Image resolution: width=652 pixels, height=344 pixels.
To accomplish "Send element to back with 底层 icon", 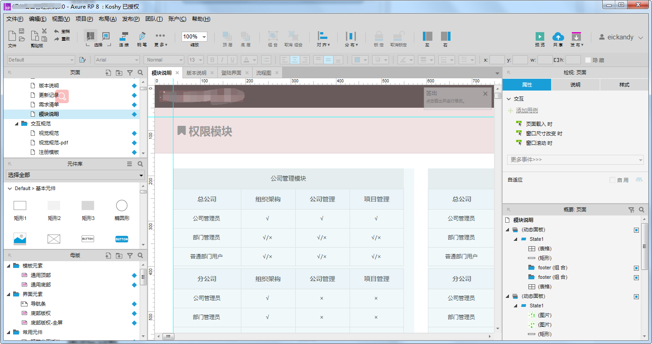I will pos(246,37).
